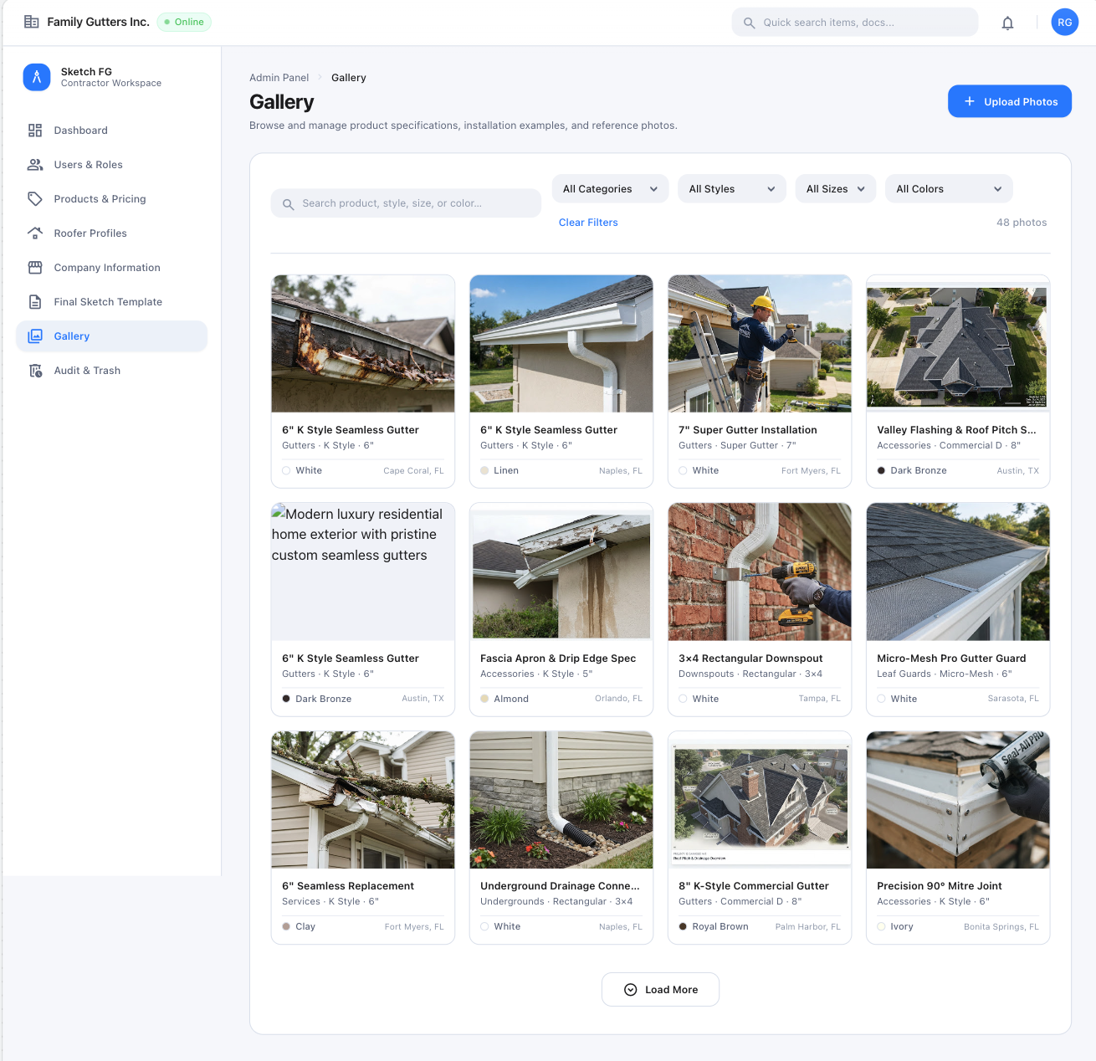Open the 7" Super Gutter Installation photo

click(x=760, y=344)
